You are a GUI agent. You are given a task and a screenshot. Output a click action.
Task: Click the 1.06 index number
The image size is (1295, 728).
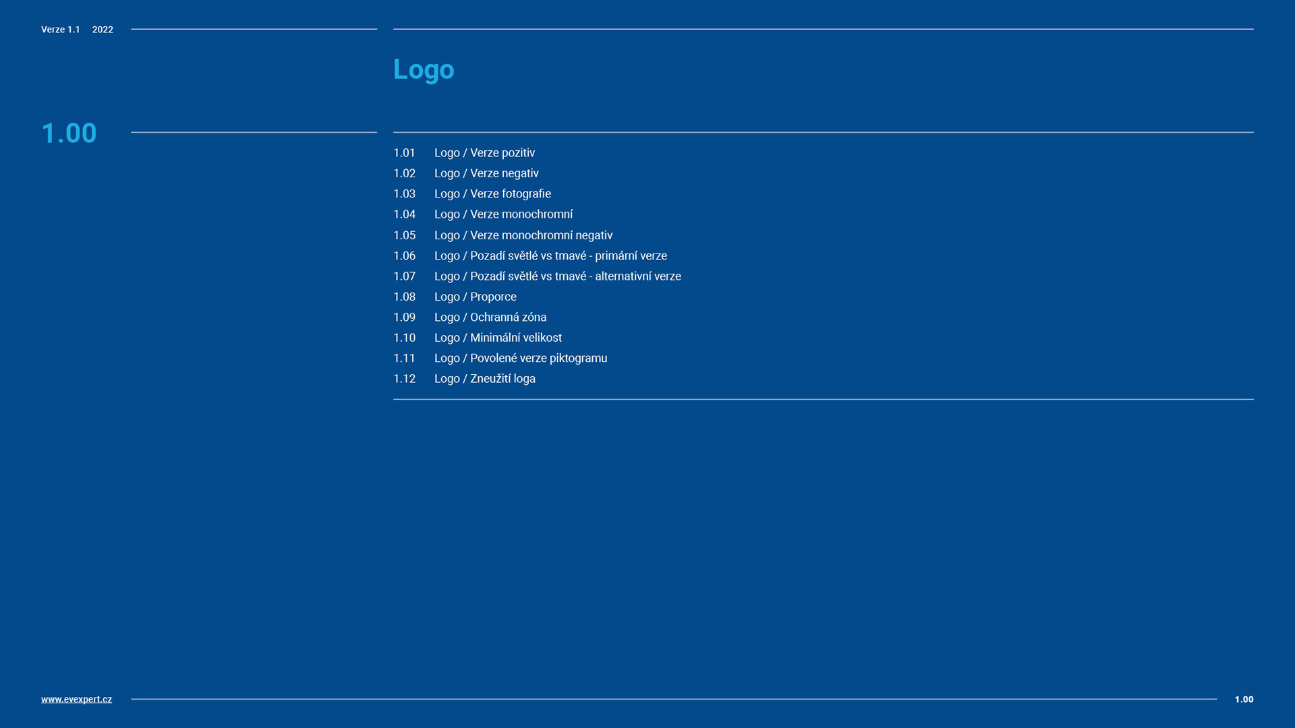pyautogui.click(x=404, y=255)
